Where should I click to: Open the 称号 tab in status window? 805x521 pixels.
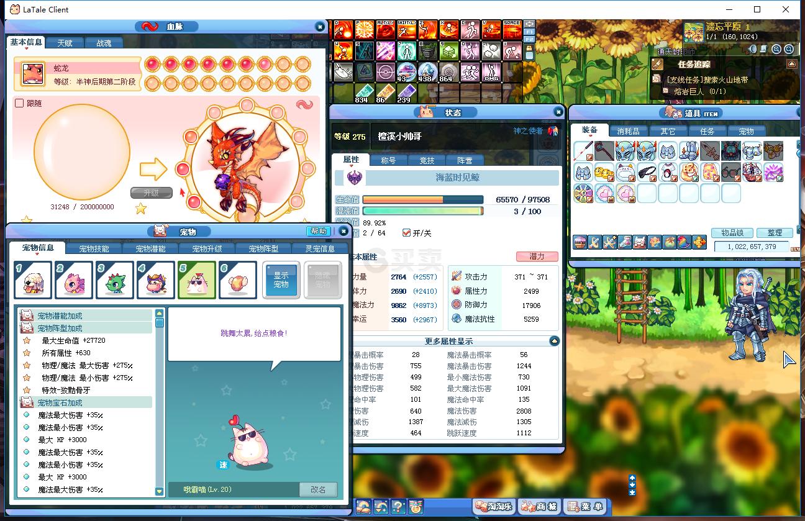(x=388, y=160)
